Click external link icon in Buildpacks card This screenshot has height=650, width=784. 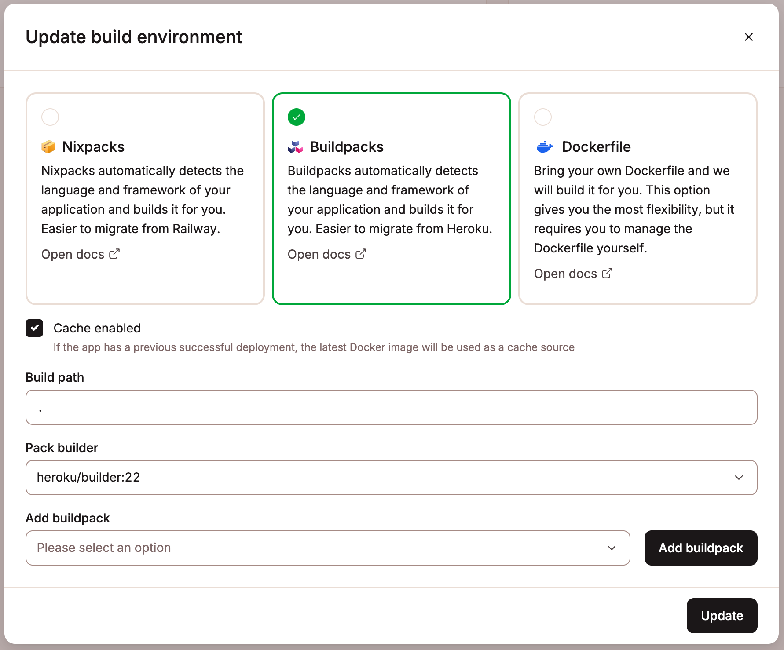click(x=361, y=254)
